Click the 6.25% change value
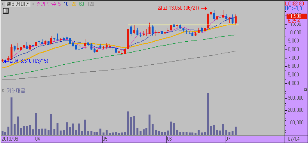This screenshot has height=143, width=308. [294, 21]
